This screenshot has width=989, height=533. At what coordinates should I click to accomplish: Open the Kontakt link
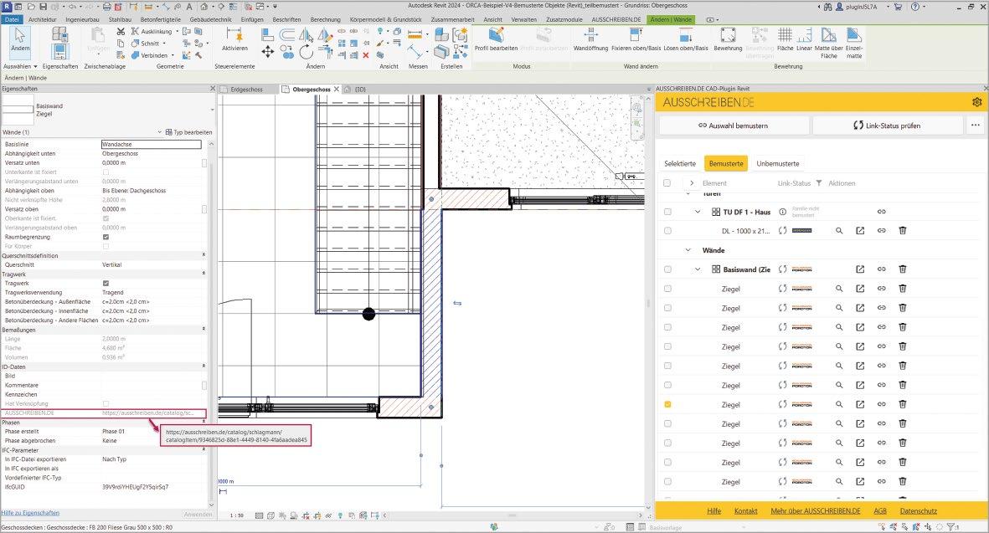(x=745, y=511)
